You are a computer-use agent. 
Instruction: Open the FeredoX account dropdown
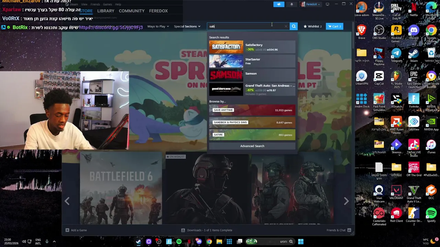(310, 4)
